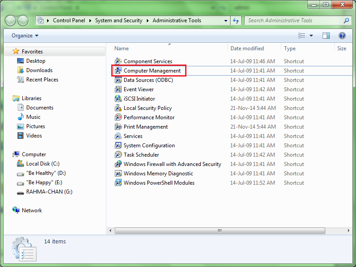Click the Videos filmstrip icon
Viewport: 356px width, 267px height.
pos(20,136)
